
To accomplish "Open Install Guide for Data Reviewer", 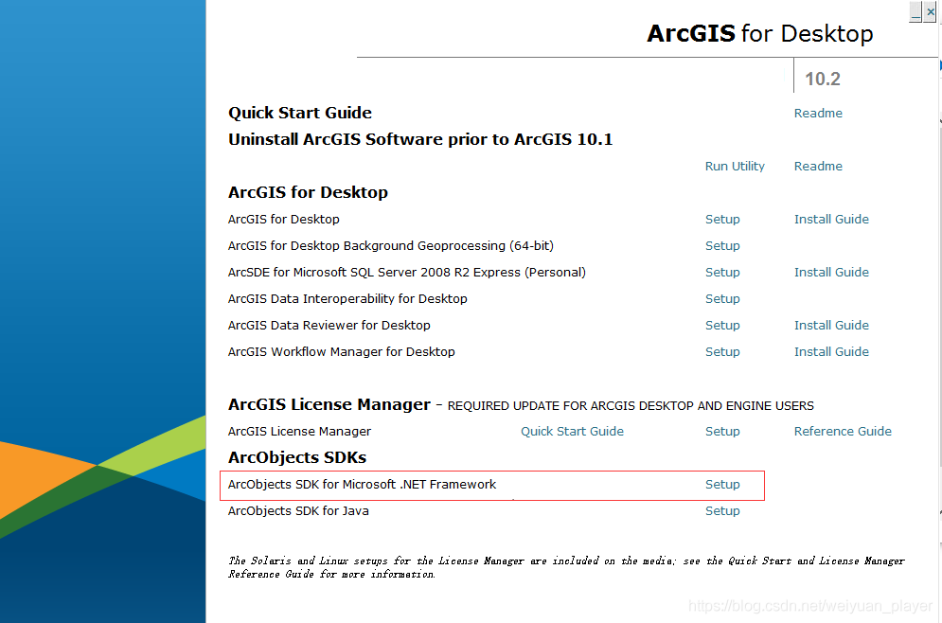I will coord(831,325).
